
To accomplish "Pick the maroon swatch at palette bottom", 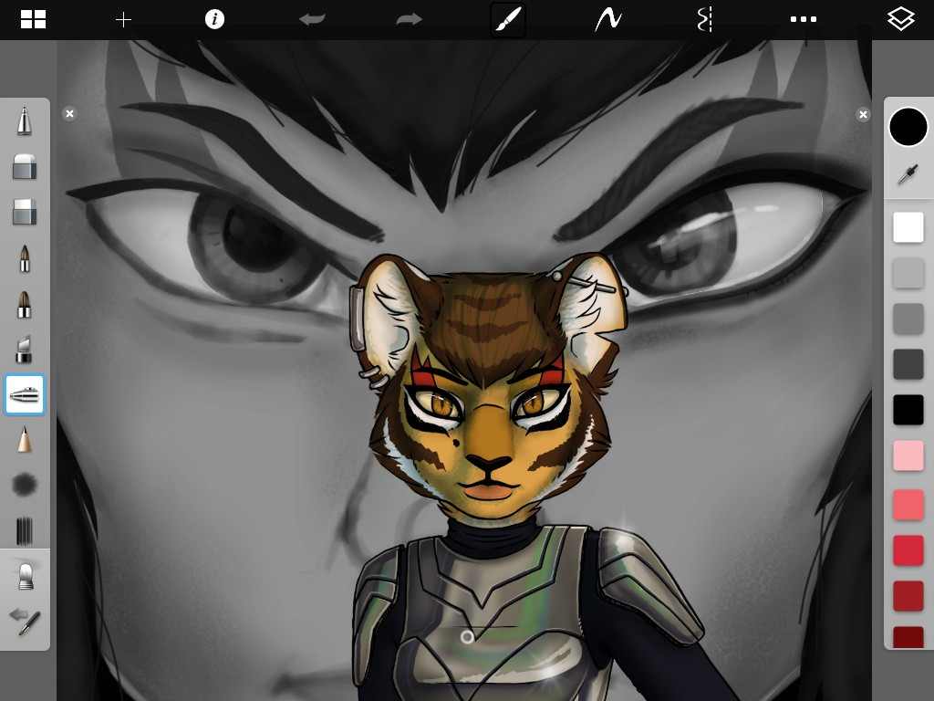I will point(908,636).
